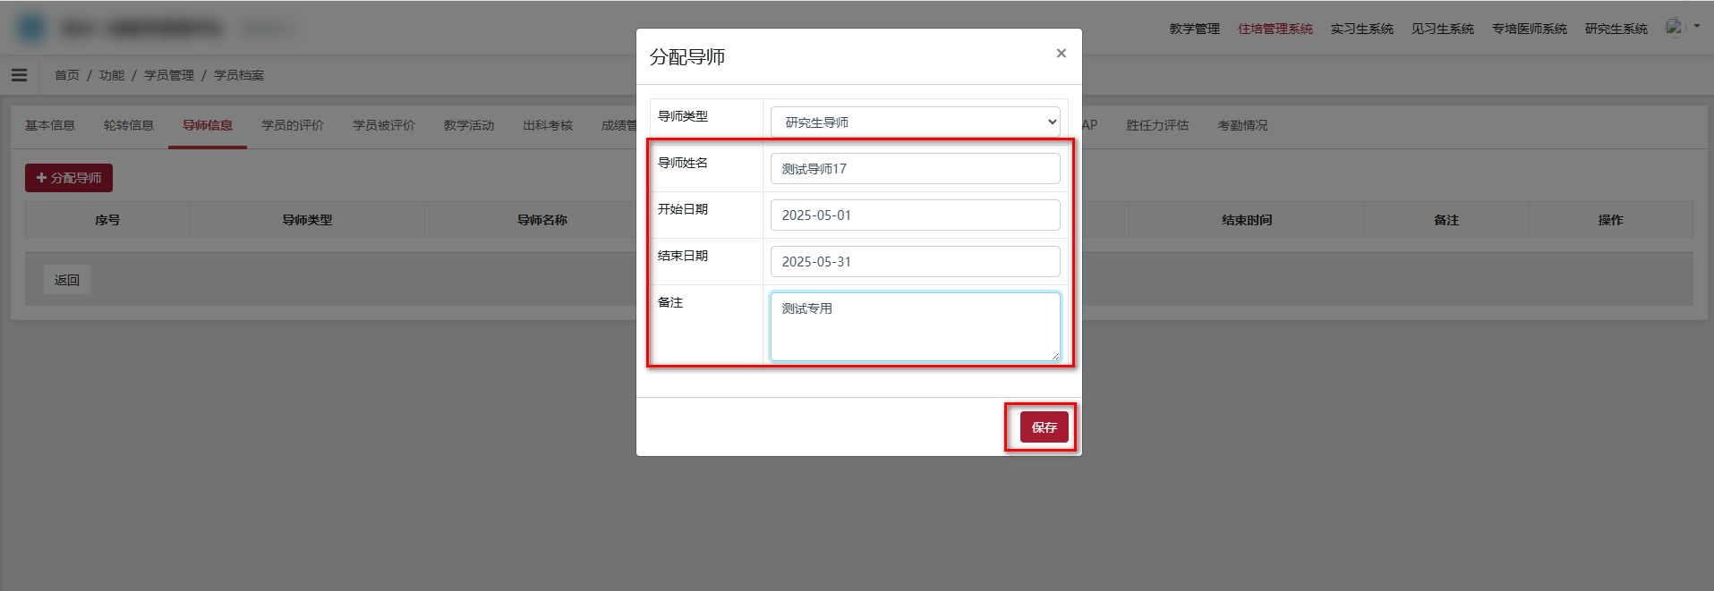1714x591 pixels.
Task: Click the 导师姓名 input field
Action: (916, 169)
